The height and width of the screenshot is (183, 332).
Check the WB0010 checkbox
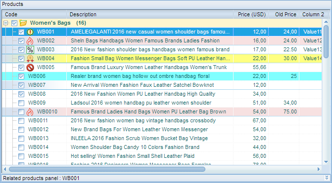pyautogui.click(x=21, y=111)
